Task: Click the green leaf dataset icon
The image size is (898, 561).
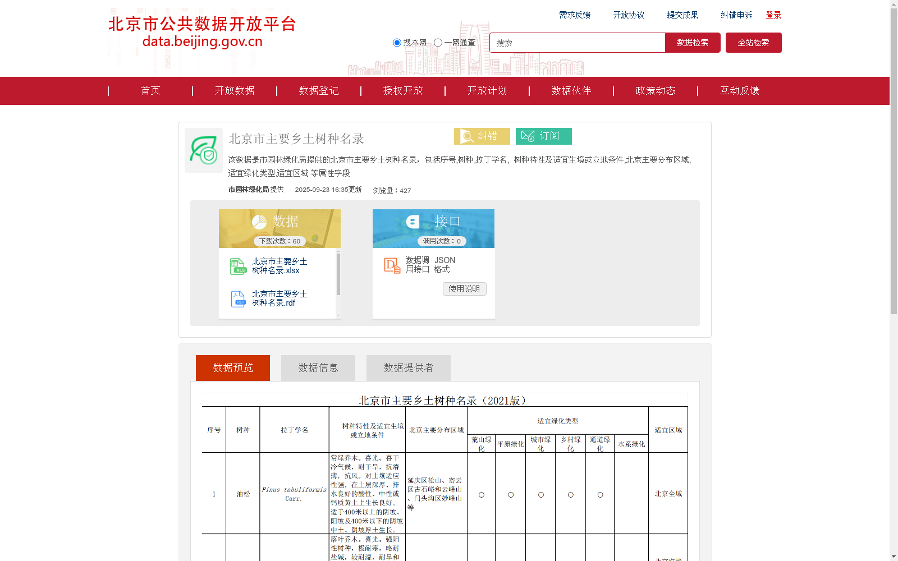Action: click(x=203, y=151)
